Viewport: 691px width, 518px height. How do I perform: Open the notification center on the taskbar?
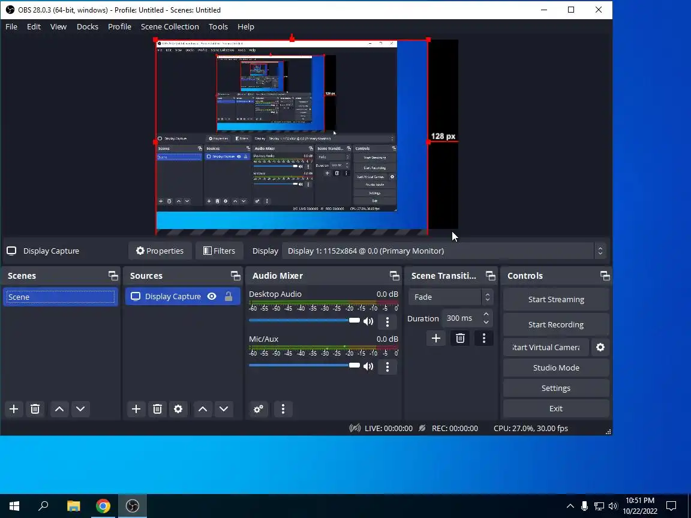[x=671, y=505]
